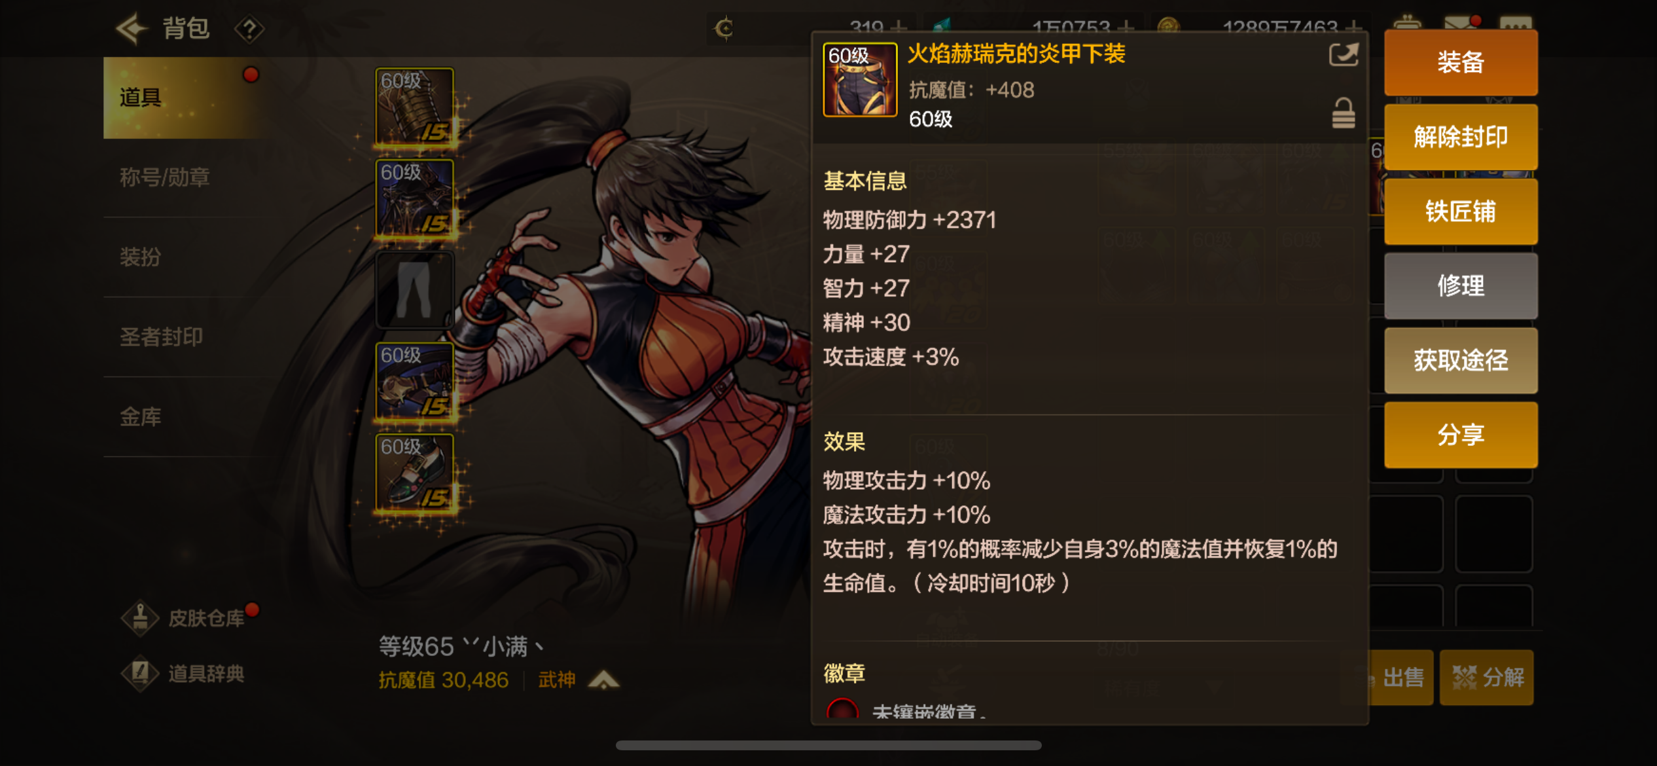The width and height of the screenshot is (1657, 766).
Task: Switch to the 装扮 tab
Action: pos(141,257)
